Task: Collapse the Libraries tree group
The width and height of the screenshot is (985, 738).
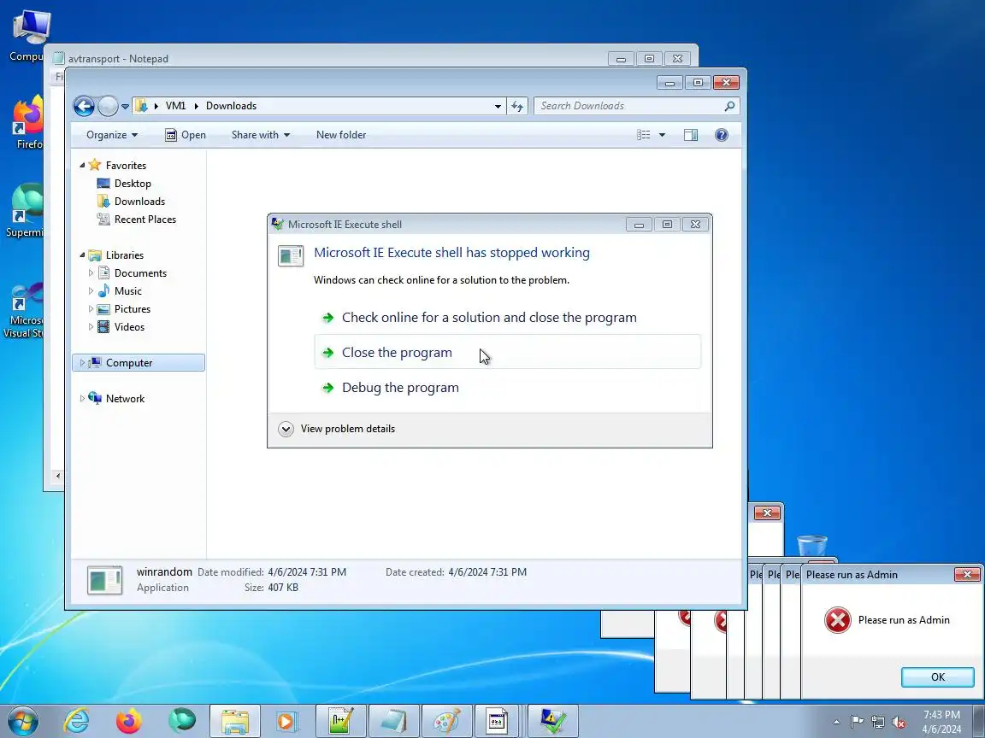Action: tap(82, 255)
